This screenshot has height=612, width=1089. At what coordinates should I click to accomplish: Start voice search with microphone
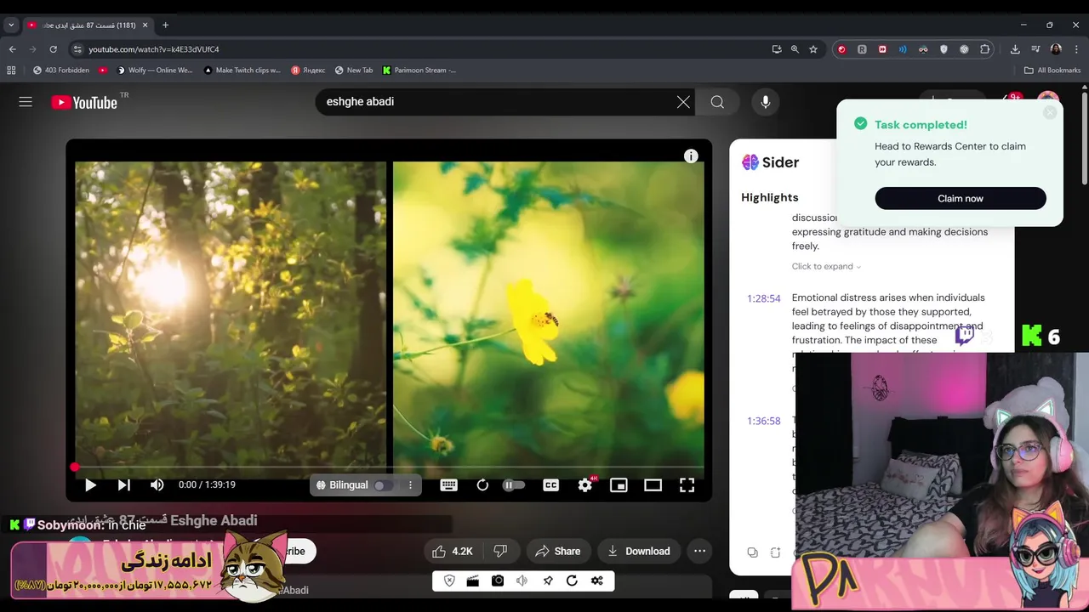[766, 102]
